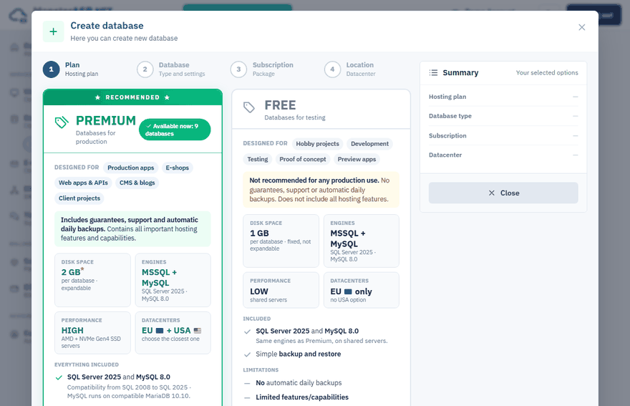Select step 1 Plan in the wizard
630x406 pixels.
71,69
